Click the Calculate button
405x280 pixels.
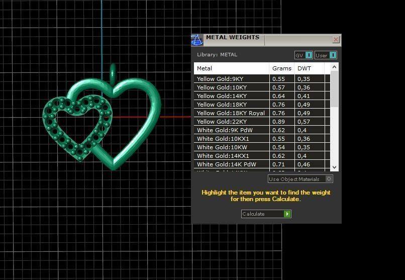266,214
